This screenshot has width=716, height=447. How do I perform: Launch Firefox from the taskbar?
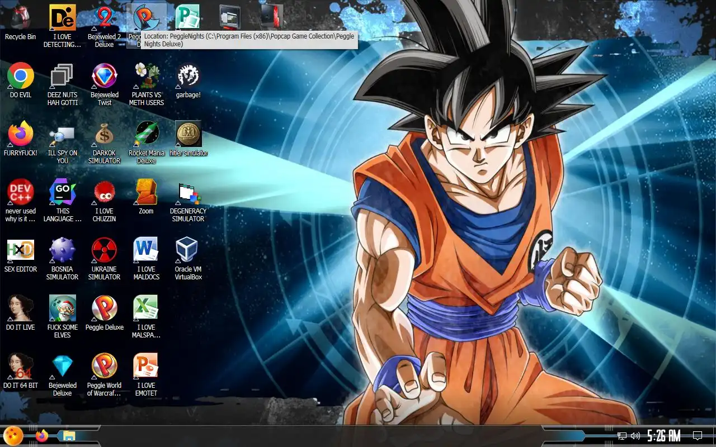click(42, 436)
